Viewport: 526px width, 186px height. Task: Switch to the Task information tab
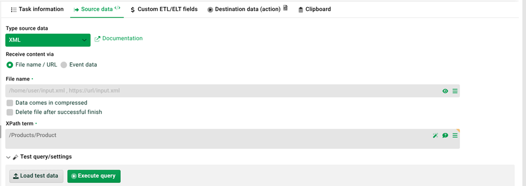(x=37, y=9)
